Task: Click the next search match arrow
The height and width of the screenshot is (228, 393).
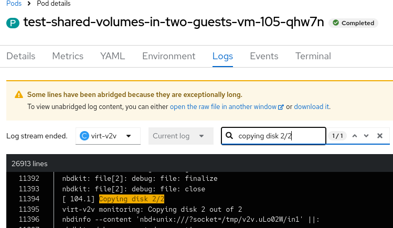Action: (366, 136)
